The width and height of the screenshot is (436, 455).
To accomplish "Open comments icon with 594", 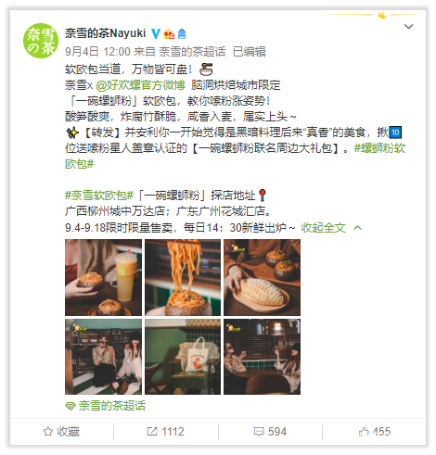I will pyautogui.click(x=270, y=432).
